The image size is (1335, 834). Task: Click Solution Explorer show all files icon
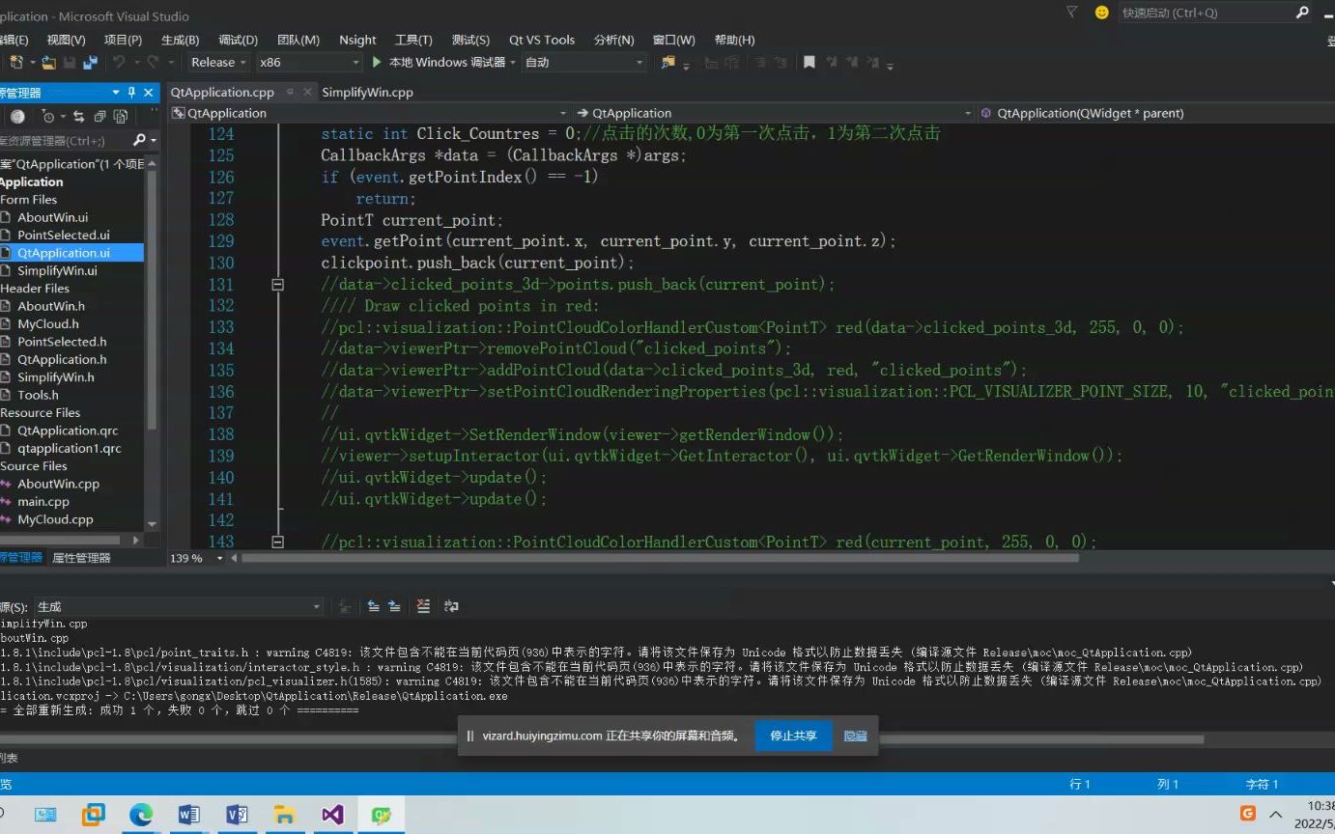point(121,116)
